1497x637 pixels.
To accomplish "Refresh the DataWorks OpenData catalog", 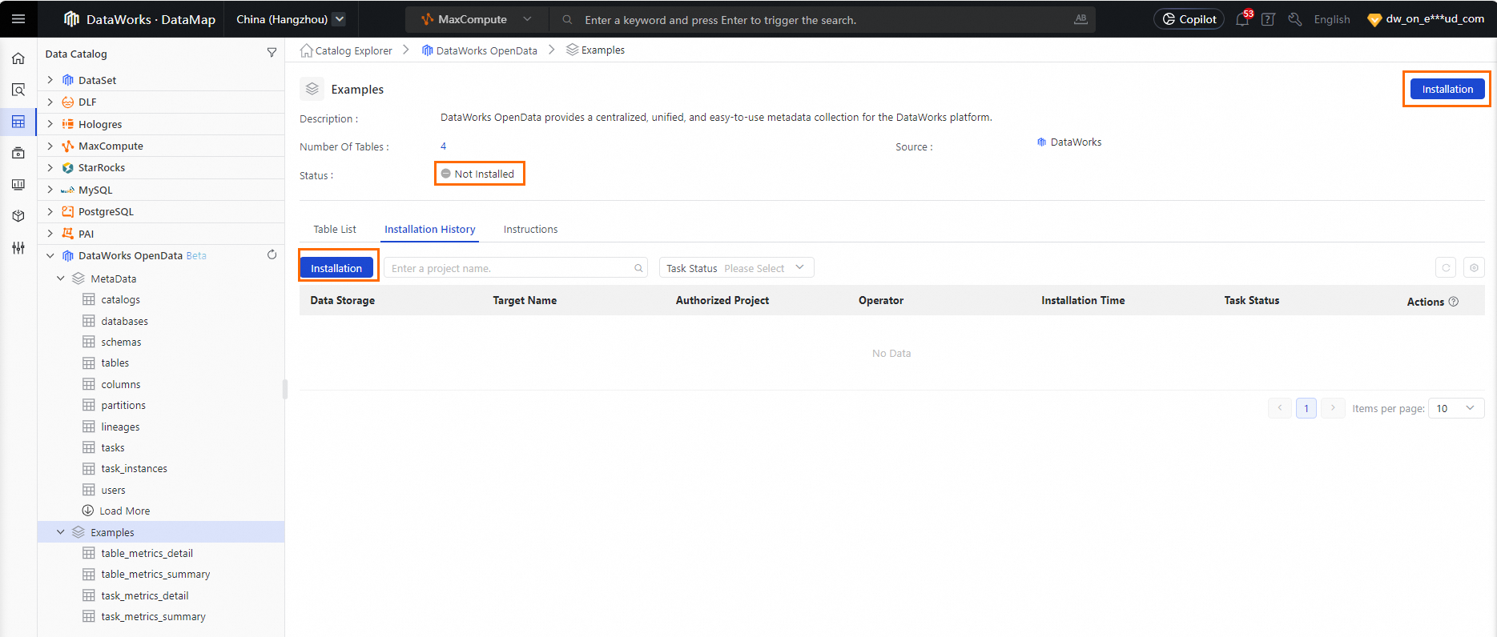I will tap(272, 255).
